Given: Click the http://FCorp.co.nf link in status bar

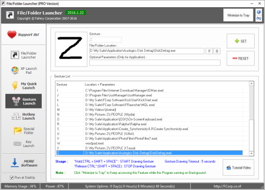Looking at the screenshot, I should coord(227,186).
